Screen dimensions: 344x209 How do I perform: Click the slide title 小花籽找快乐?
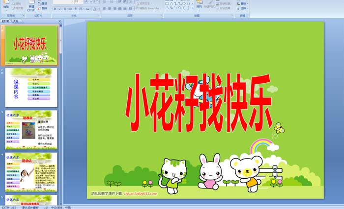pyautogui.click(x=199, y=102)
